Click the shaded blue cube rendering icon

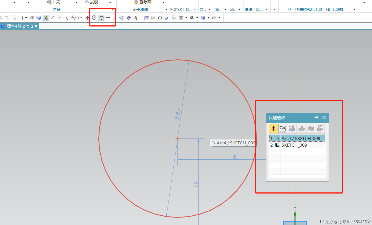pyautogui.click(x=203, y=18)
